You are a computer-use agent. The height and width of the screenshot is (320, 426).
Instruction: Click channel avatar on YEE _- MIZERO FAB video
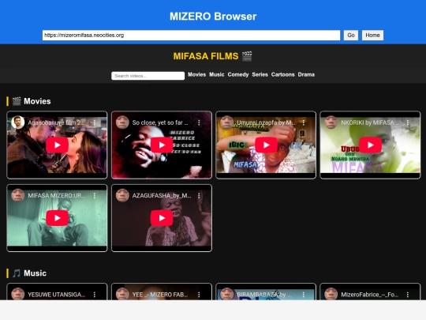122,294
